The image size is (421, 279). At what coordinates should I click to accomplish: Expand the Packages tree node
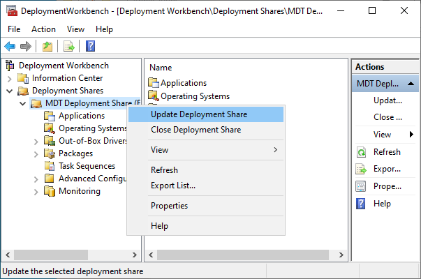(x=36, y=154)
